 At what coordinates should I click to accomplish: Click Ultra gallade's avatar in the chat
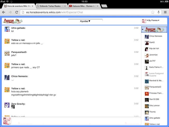(x=7, y=29)
